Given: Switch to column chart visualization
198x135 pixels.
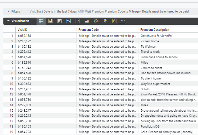Looking at the screenshot, I should [50, 21].
